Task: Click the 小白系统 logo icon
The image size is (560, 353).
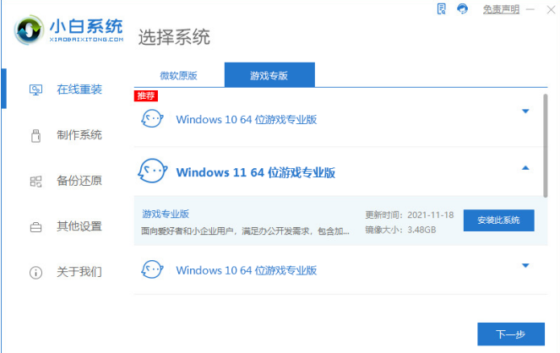Action: [x=29, y=30]
